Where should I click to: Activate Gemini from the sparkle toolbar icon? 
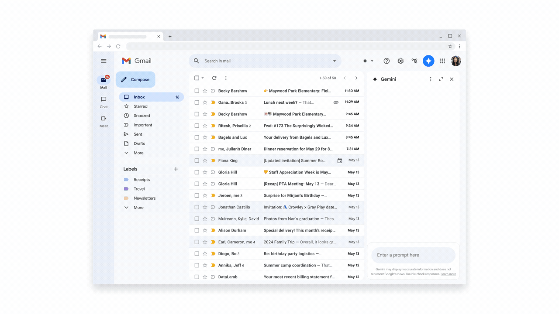[428, 61]
